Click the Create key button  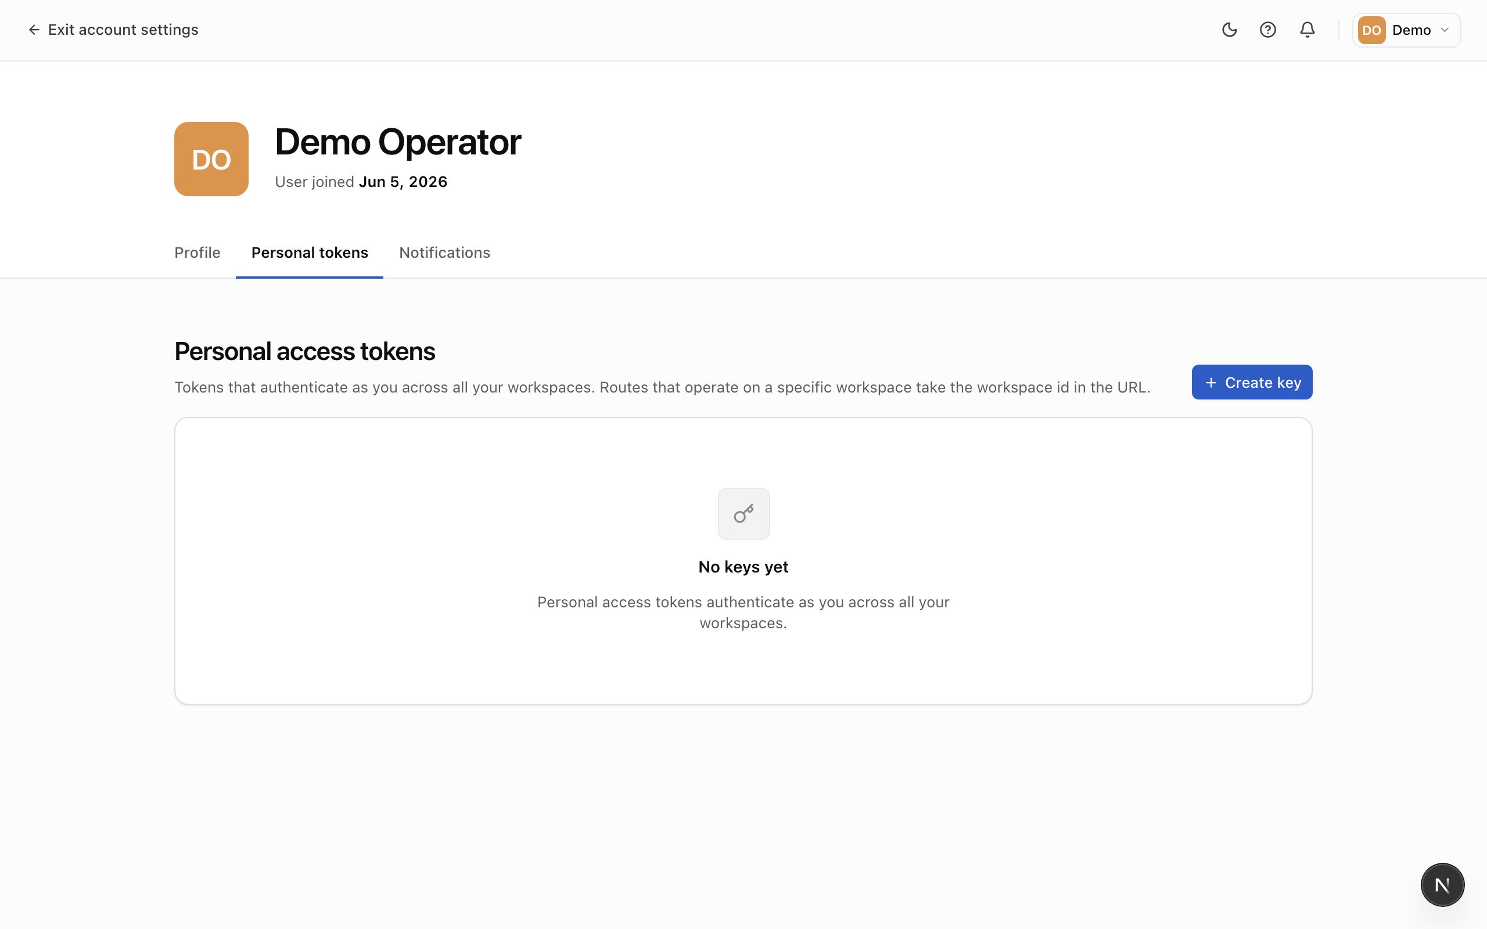[x=1252, y=382]
